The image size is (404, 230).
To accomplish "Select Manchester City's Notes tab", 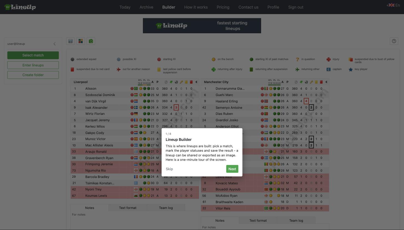I will coord(220,221).
